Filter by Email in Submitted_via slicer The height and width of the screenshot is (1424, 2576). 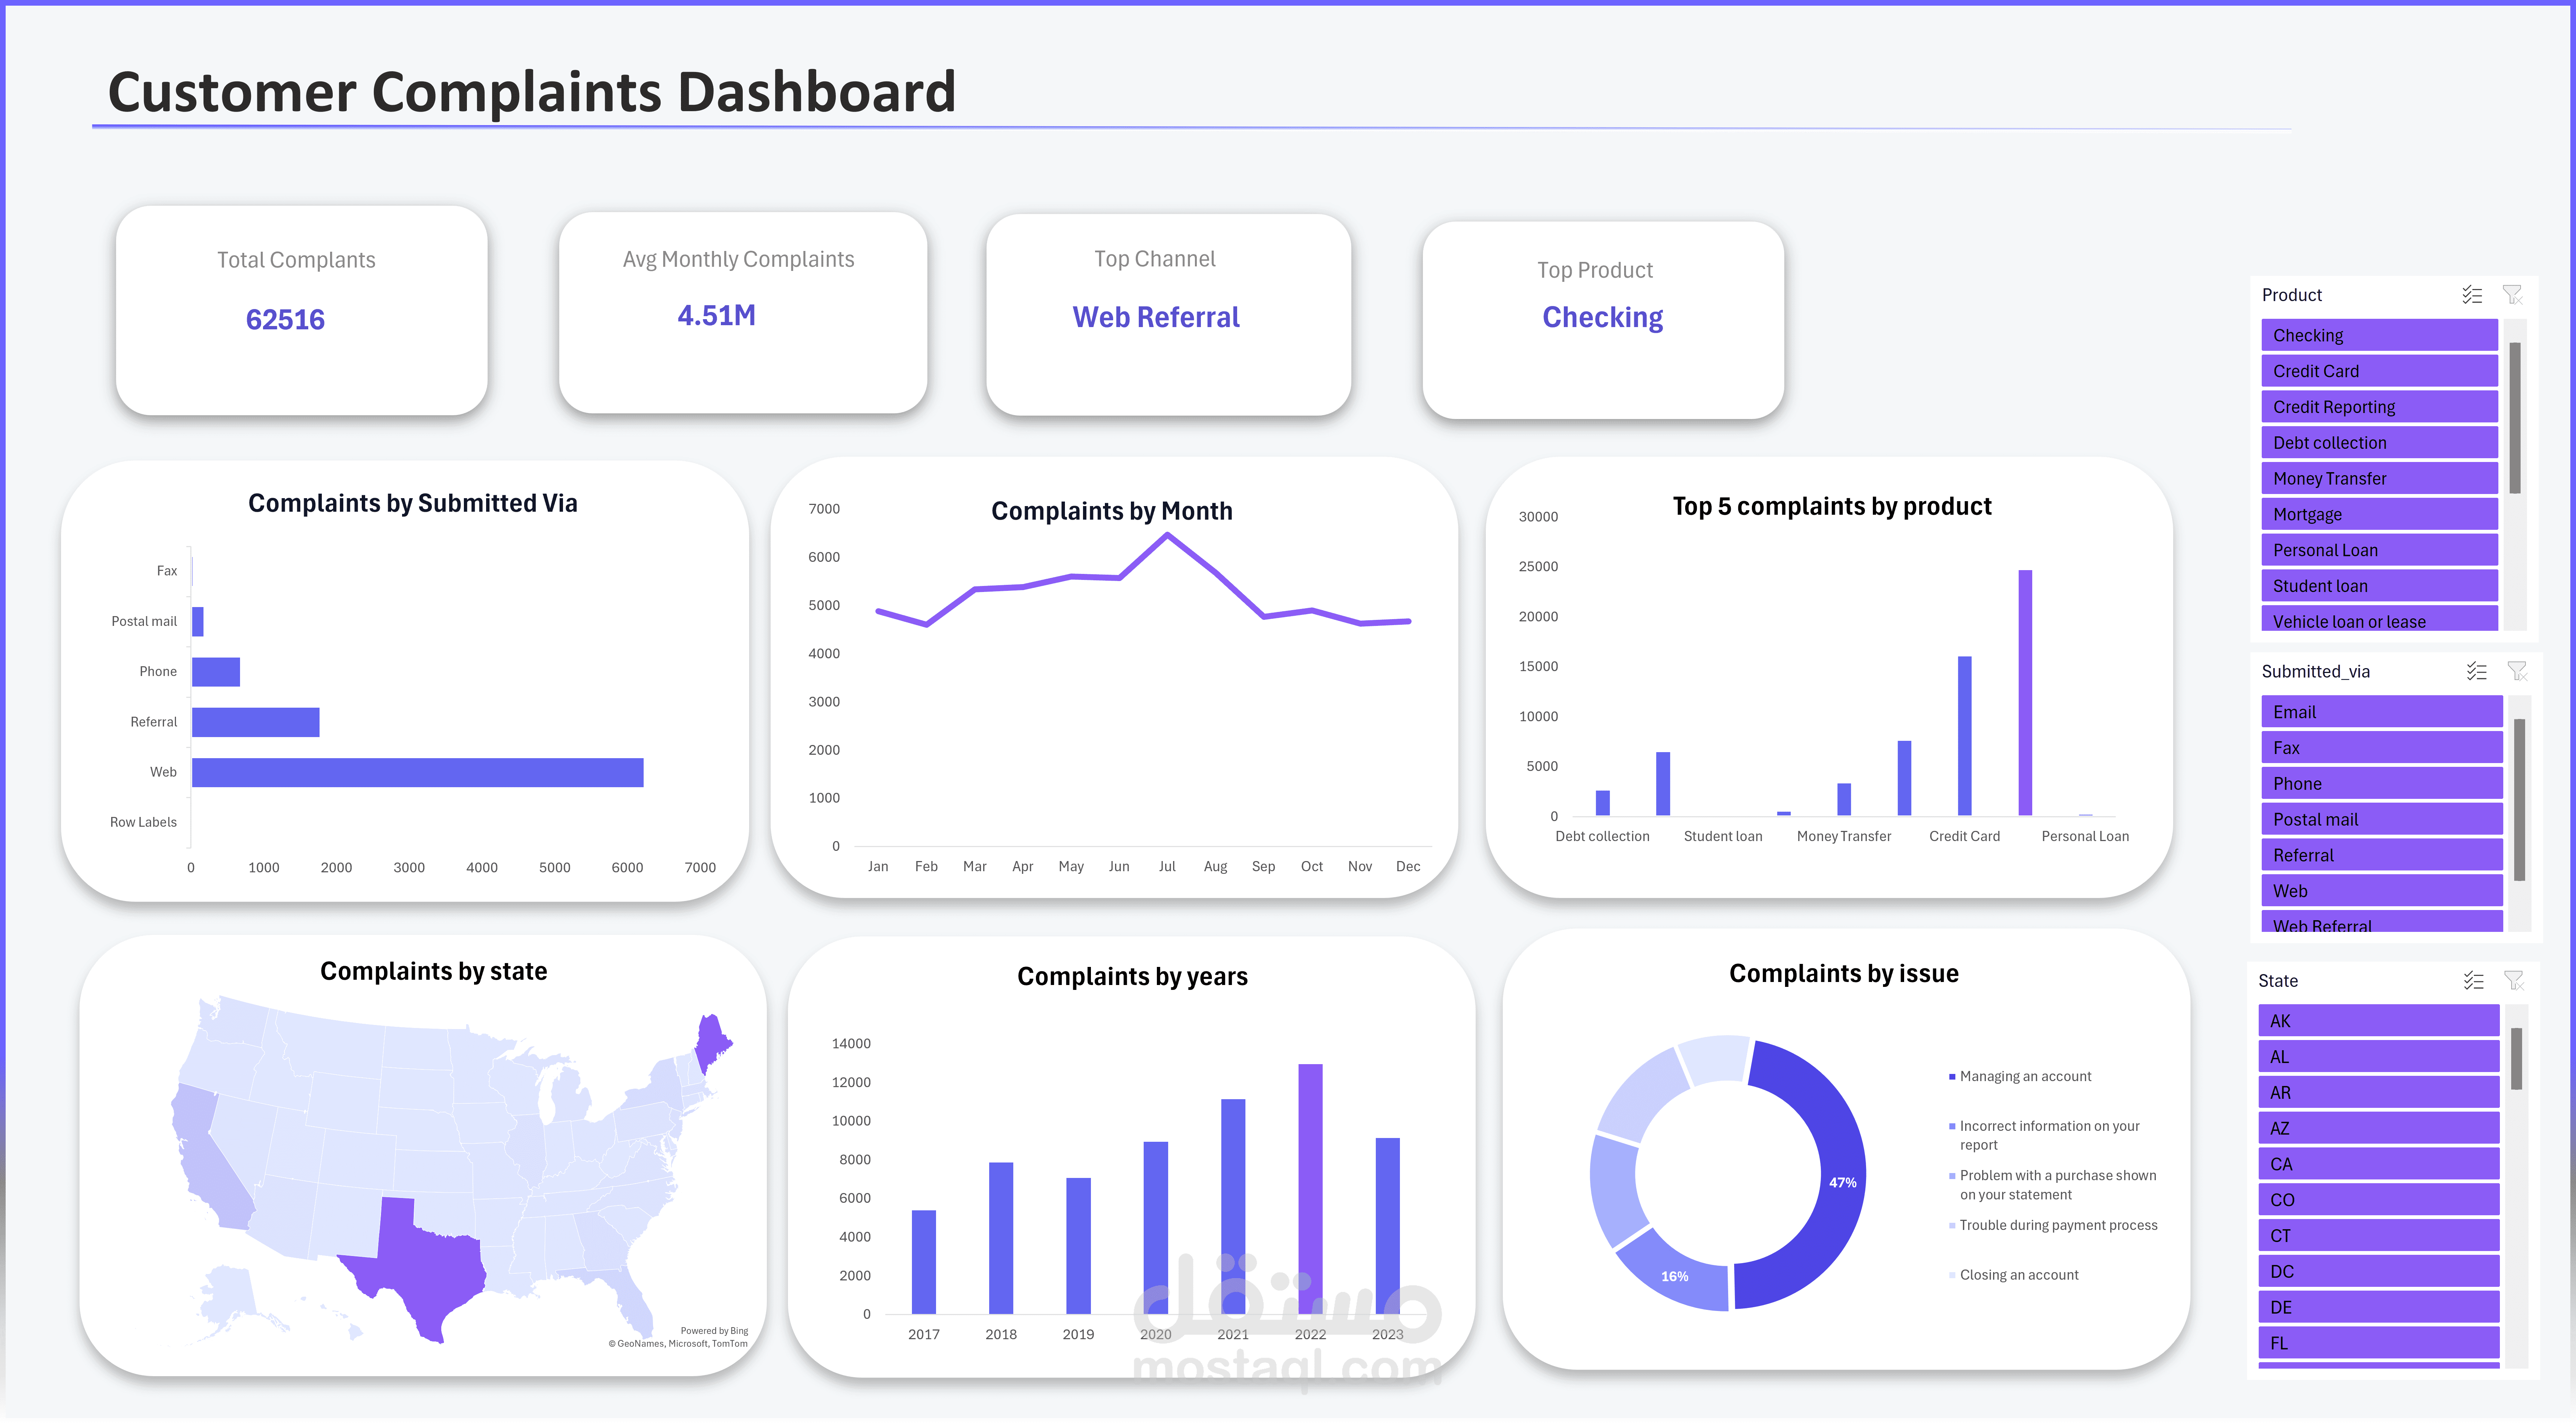pos(2382,712)
